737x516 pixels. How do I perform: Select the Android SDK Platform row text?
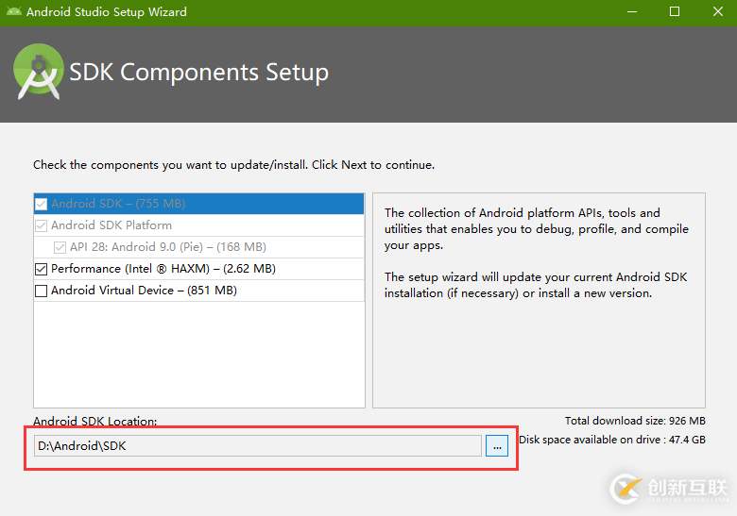click(111, 225)
